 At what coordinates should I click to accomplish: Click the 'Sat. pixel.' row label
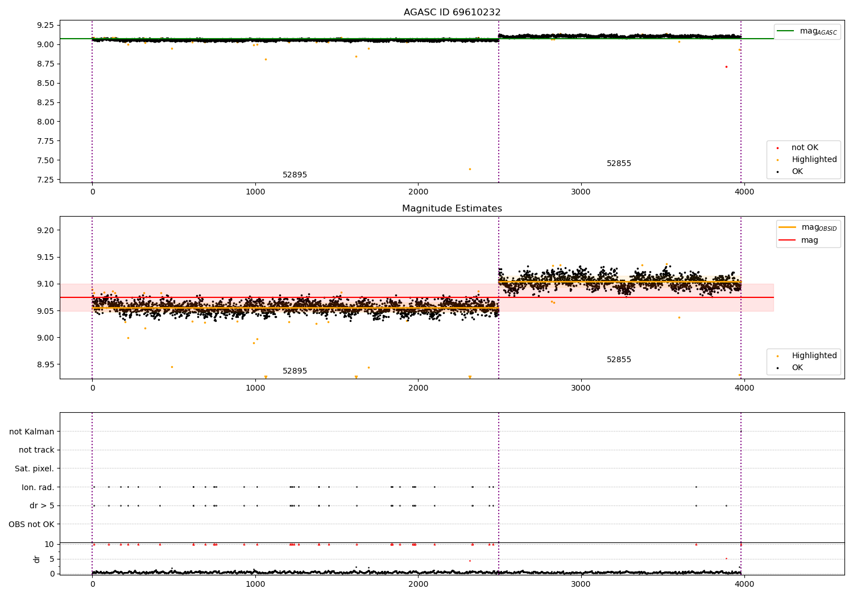[35, 469]
